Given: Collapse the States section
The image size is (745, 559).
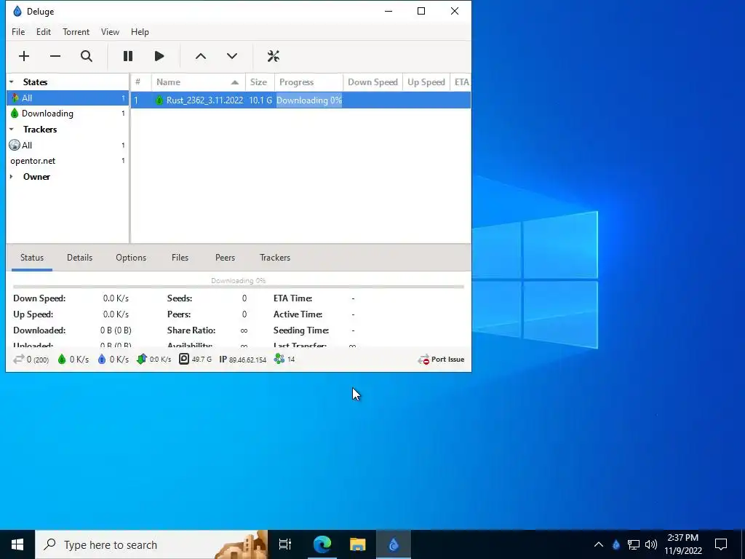Looking at the screenshot, I should (12, 82).
